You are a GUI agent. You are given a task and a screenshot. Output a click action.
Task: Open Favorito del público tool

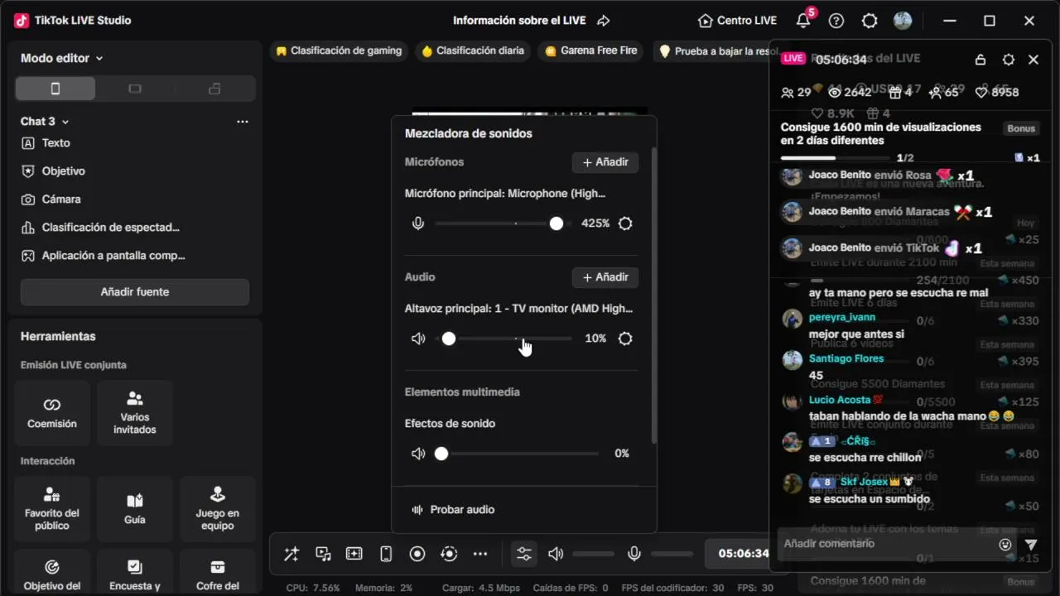(x=52, y=509)
